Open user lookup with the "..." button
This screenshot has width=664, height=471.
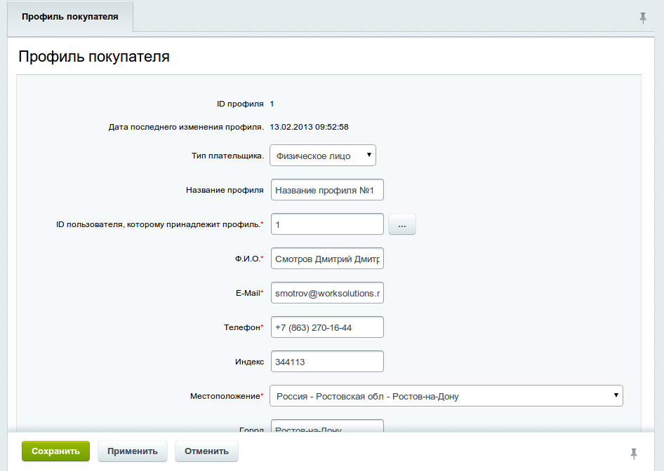[x=401, y=224]
